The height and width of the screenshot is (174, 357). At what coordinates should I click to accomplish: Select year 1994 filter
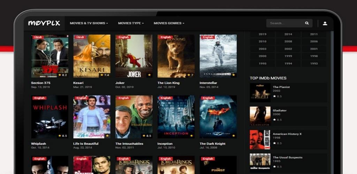[288, 64]
